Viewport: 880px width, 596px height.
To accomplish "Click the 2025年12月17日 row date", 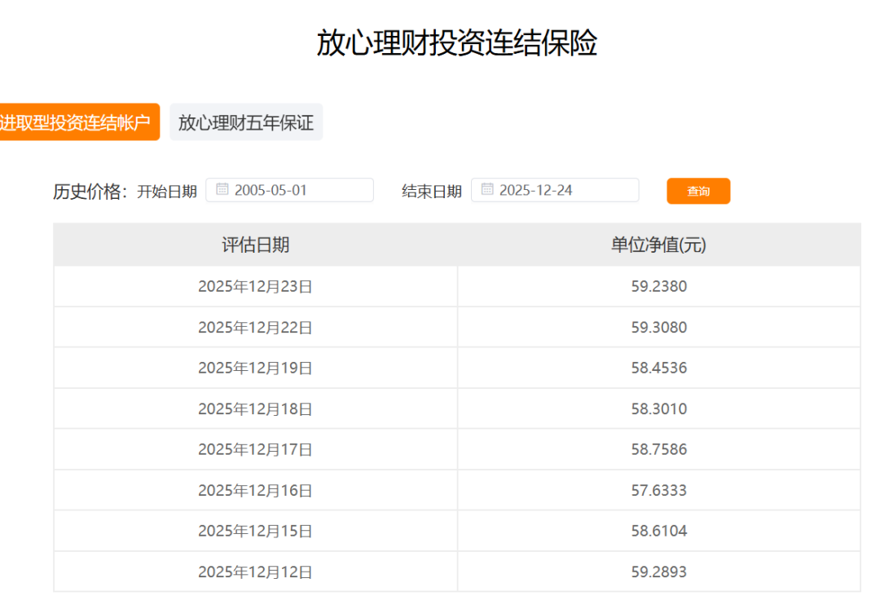I will pyautogui.click(x=255, y=449).
